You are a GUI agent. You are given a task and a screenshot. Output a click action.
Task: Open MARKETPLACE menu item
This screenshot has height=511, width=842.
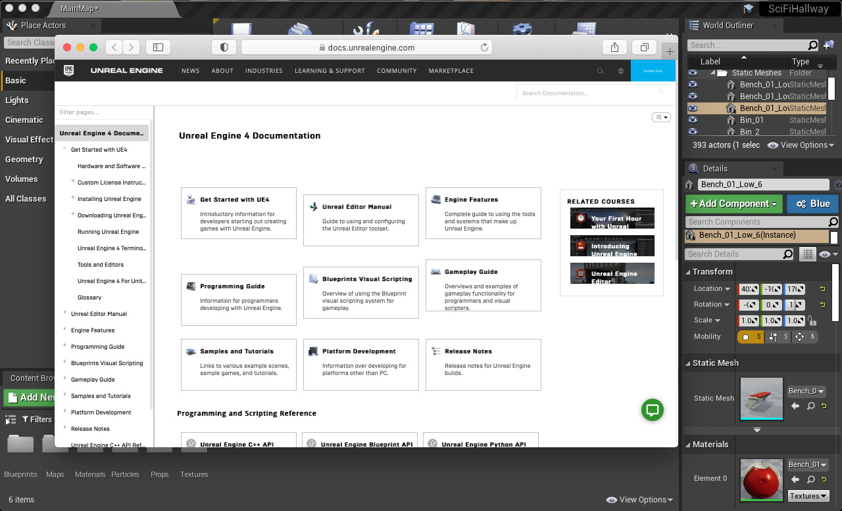pyautogui.click(x=451, y=71)
